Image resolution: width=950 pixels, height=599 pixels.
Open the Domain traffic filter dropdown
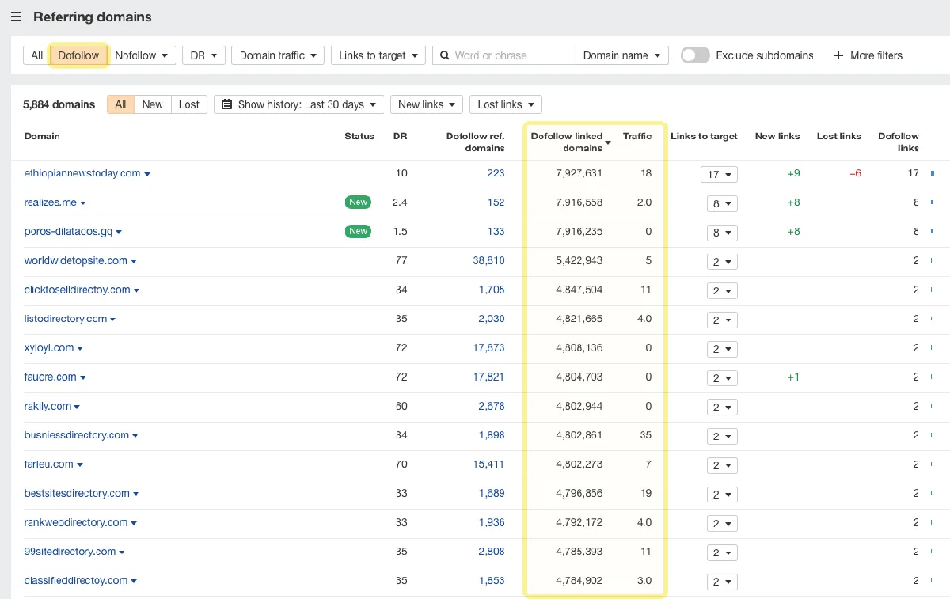[278, 55]
